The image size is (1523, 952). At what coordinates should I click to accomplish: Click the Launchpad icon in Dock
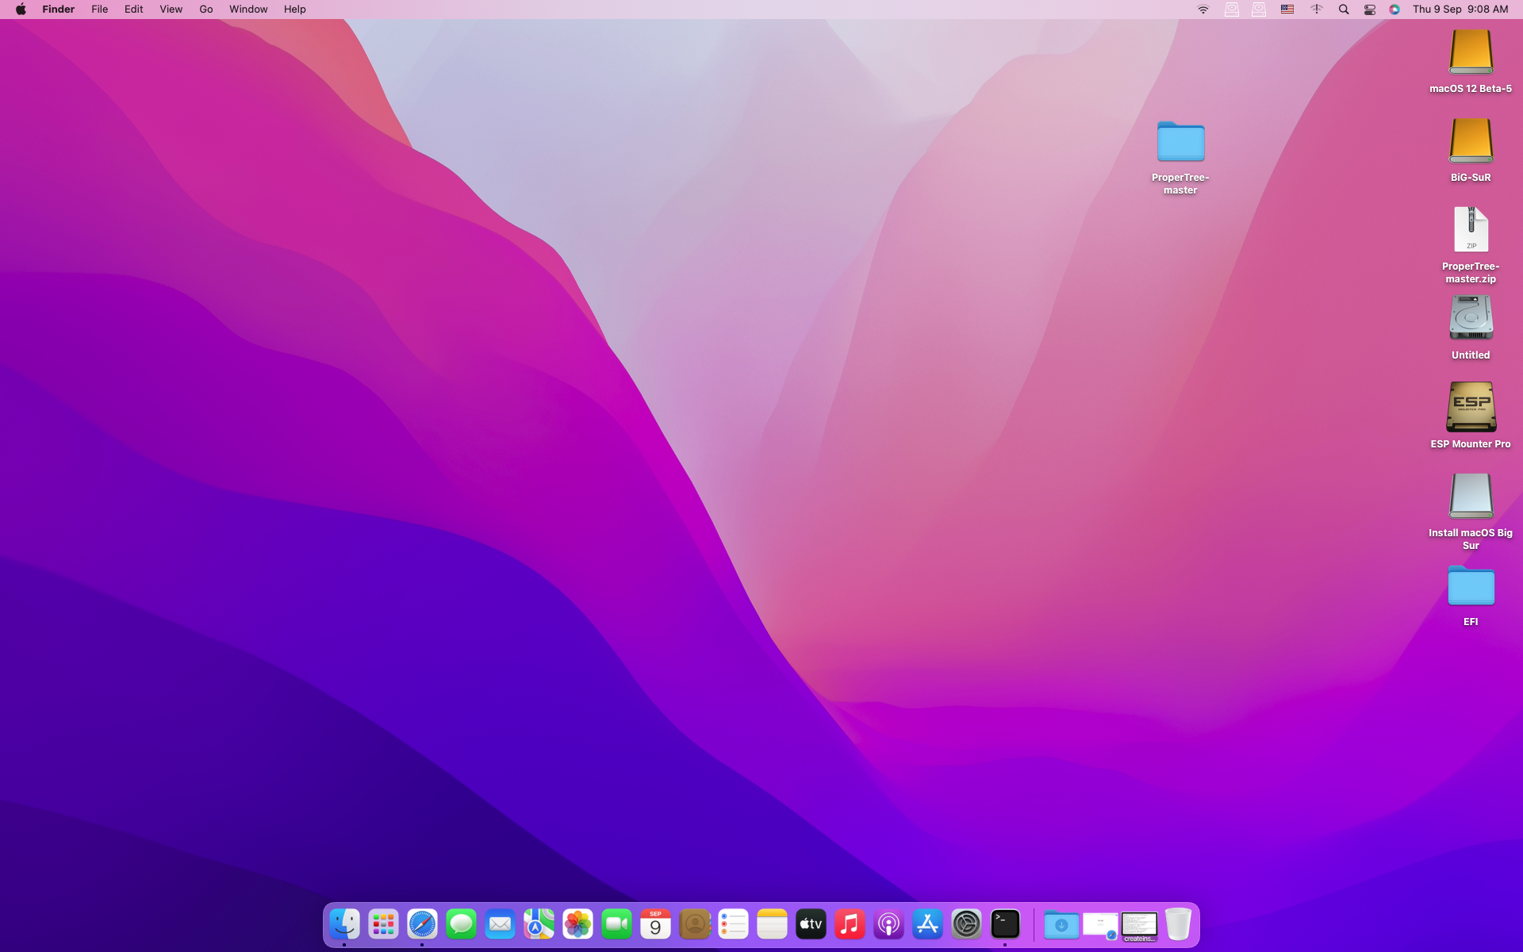coord(383,924)
